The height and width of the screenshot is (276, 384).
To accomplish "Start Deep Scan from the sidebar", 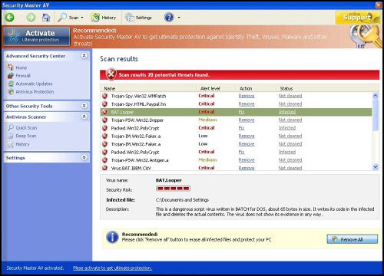I will [x=26, y=136].
